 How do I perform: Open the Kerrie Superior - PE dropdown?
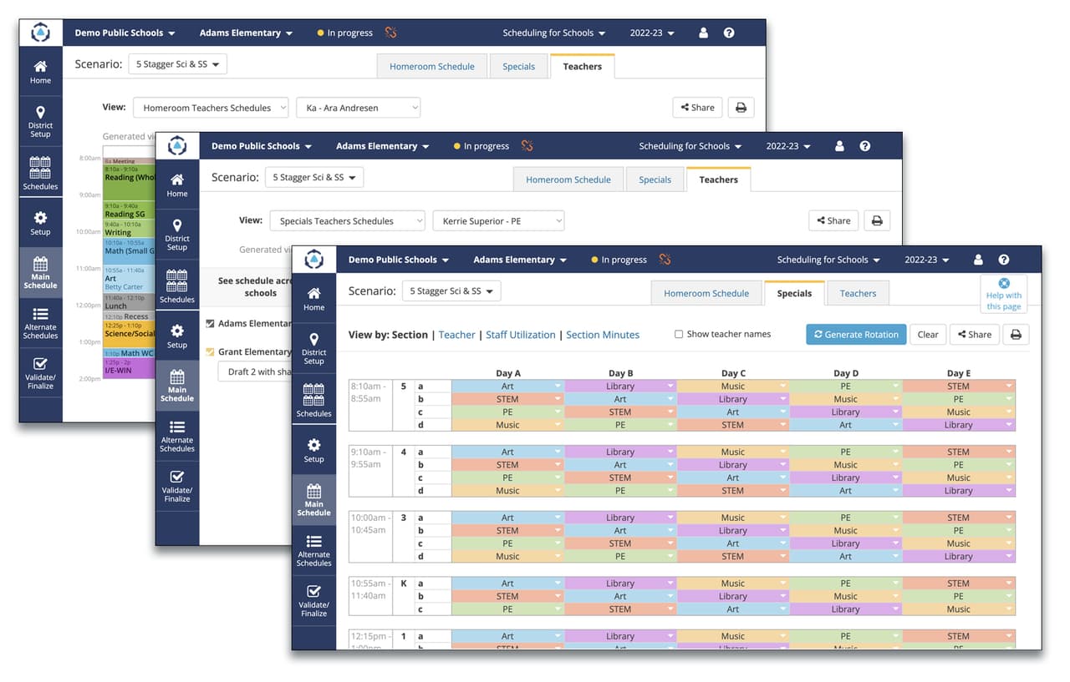pyautogui.click(x=498, y=221)
